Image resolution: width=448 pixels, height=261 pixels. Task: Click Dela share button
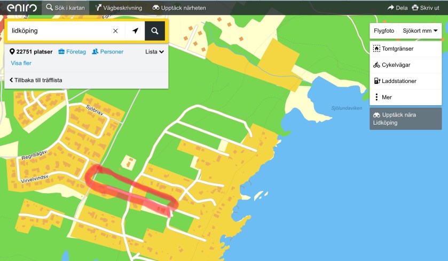[x=397, y=7]
